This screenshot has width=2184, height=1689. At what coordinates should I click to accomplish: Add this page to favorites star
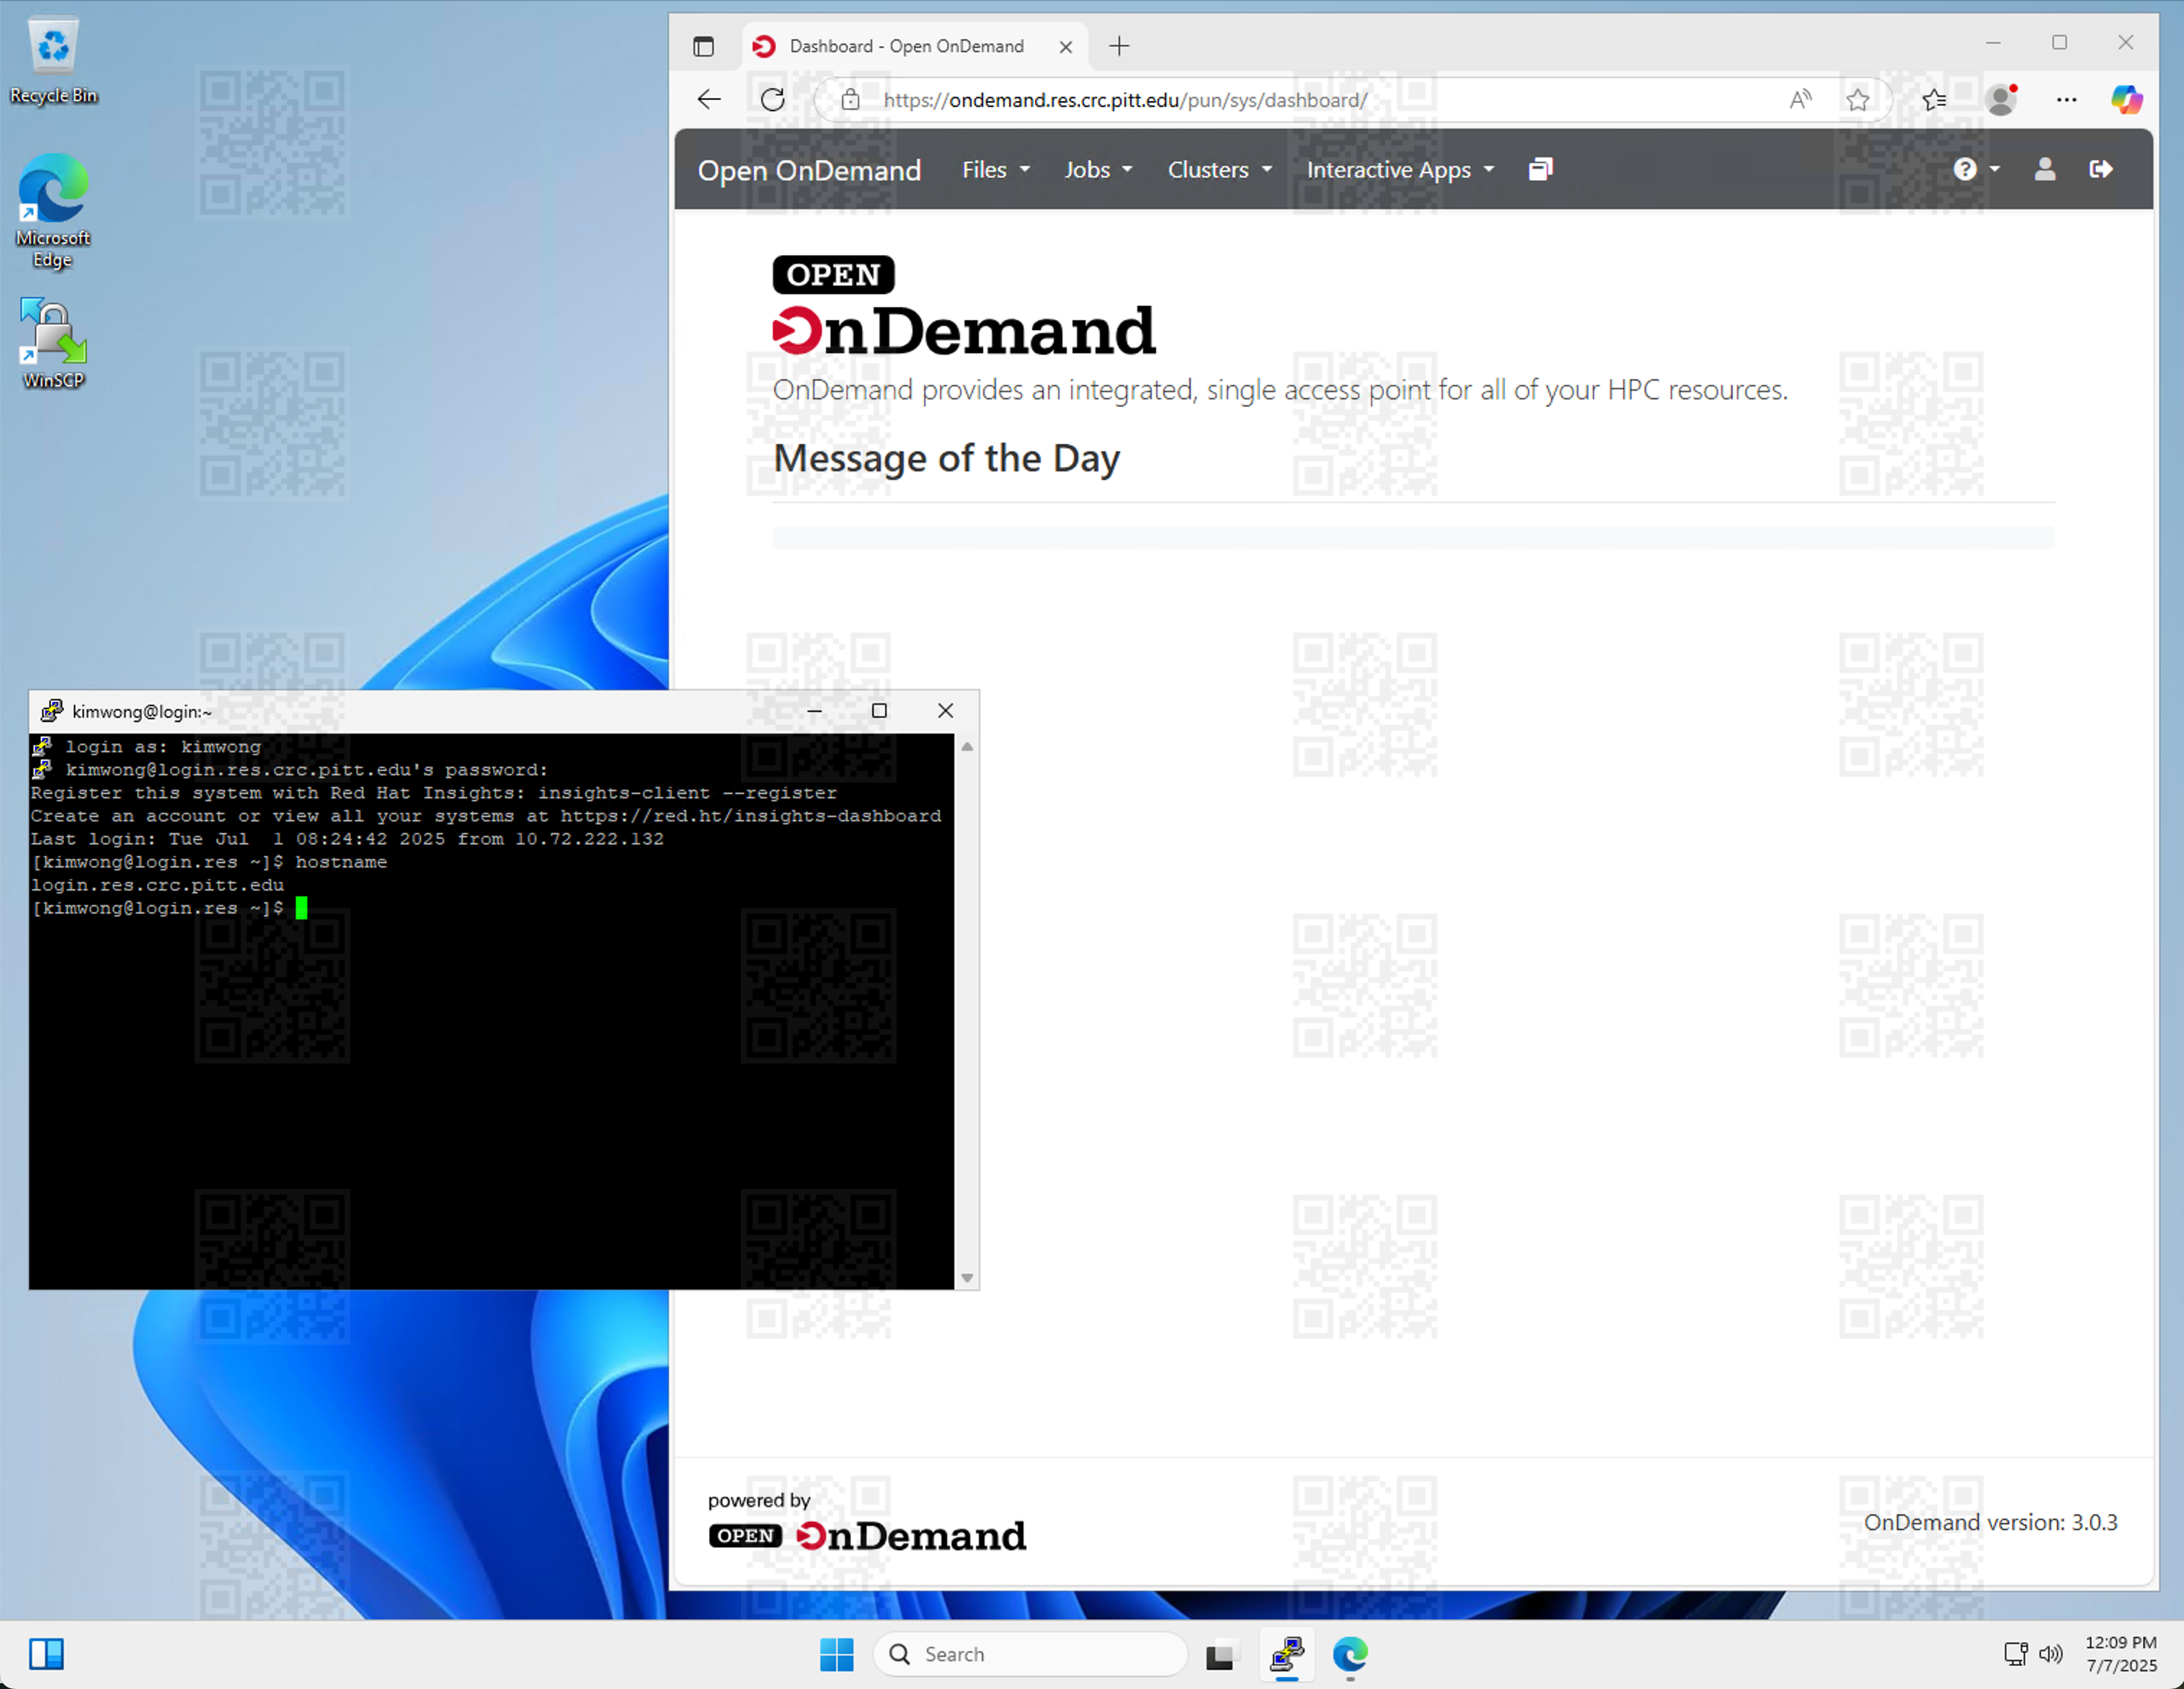click(1857, 99)
